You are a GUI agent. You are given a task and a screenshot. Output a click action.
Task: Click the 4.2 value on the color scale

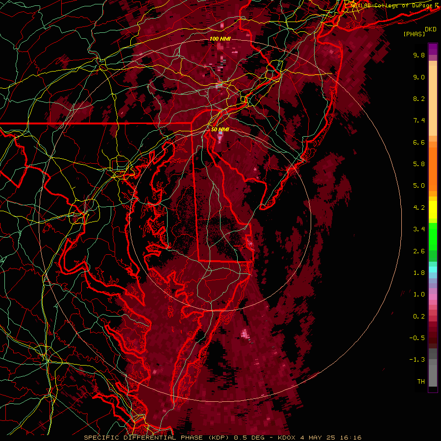point(419,208)
